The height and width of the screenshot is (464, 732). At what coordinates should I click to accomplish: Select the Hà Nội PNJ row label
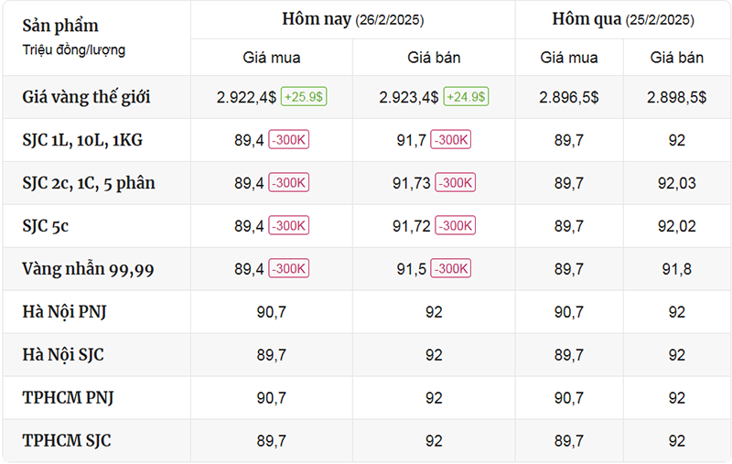pyautogui.click(x=64, y=312)
